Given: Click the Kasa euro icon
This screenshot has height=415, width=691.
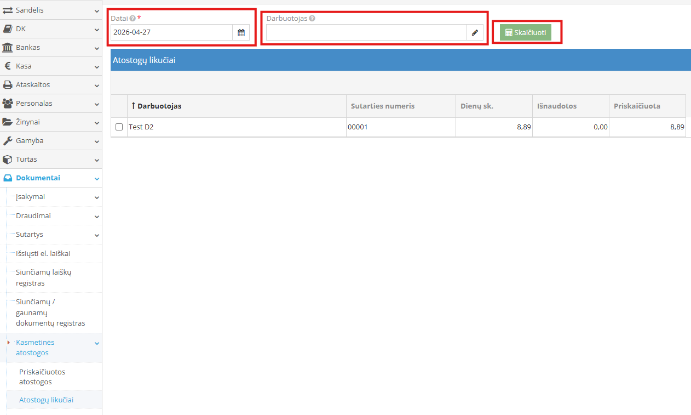Looking at the screenshot, I should point(8,66).
